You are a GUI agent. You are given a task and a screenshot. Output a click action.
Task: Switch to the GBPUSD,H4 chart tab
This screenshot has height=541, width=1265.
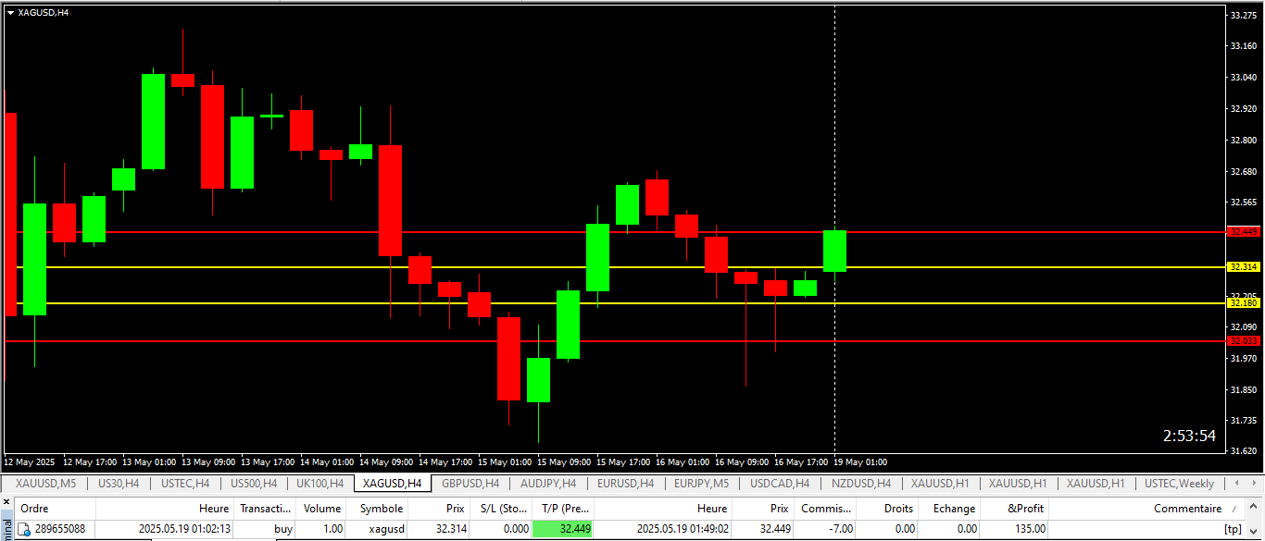470,483
